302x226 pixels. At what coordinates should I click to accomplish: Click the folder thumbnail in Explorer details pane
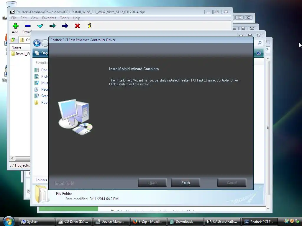pyautogui.click(x=42, y=194)
